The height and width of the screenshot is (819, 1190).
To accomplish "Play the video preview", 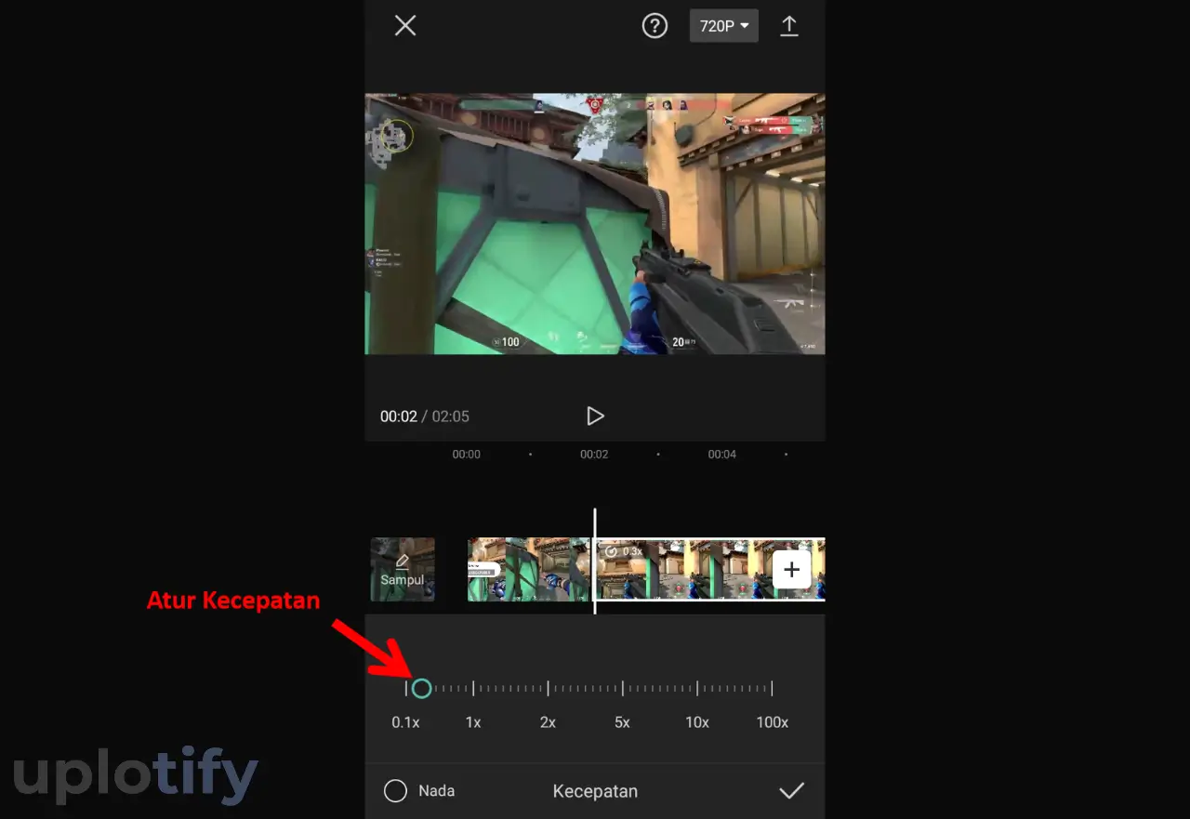I will coord(595,416).
